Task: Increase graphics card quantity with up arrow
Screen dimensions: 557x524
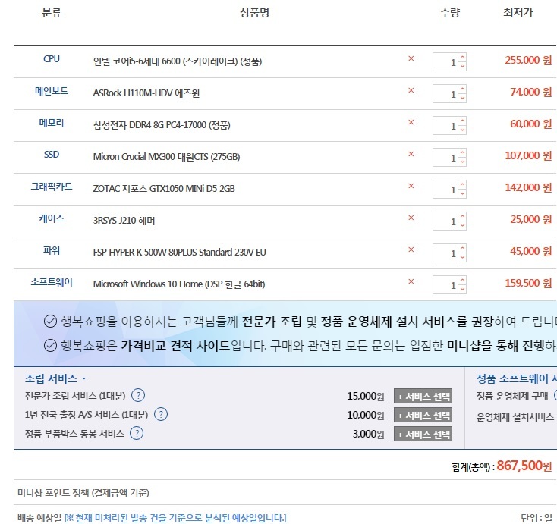Action: [462, 184]
